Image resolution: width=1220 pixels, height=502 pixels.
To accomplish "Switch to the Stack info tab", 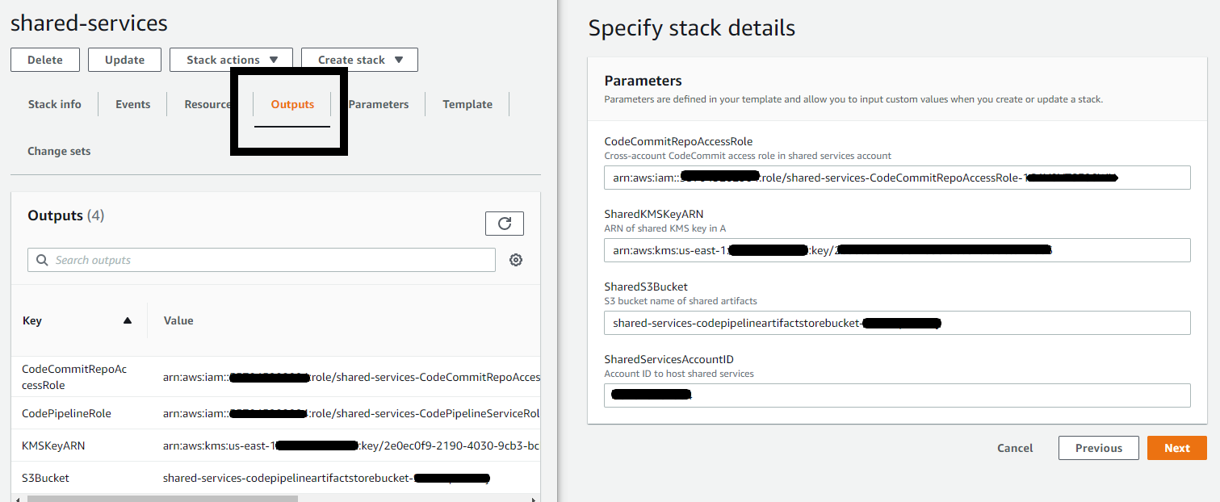I will [54, 103].
